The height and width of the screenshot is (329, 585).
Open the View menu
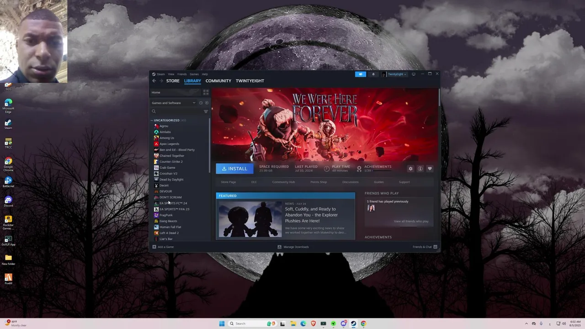[171, 74]
